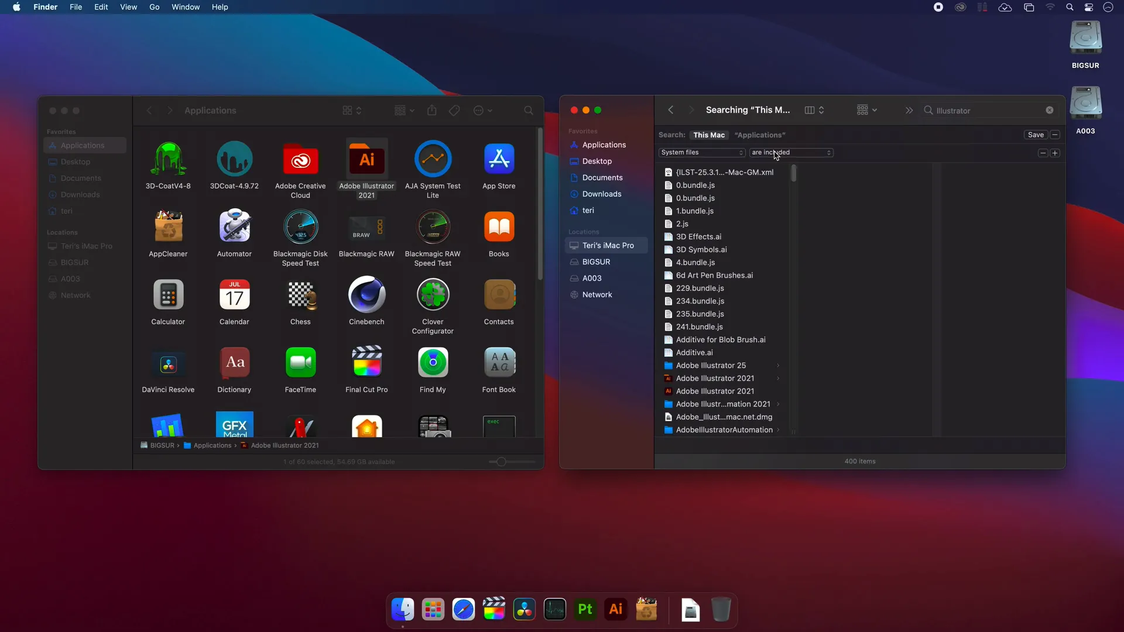This screenshot has height=632, width=1124.
Task: Add search criteria with plus button
Action: pos(1055,153)
